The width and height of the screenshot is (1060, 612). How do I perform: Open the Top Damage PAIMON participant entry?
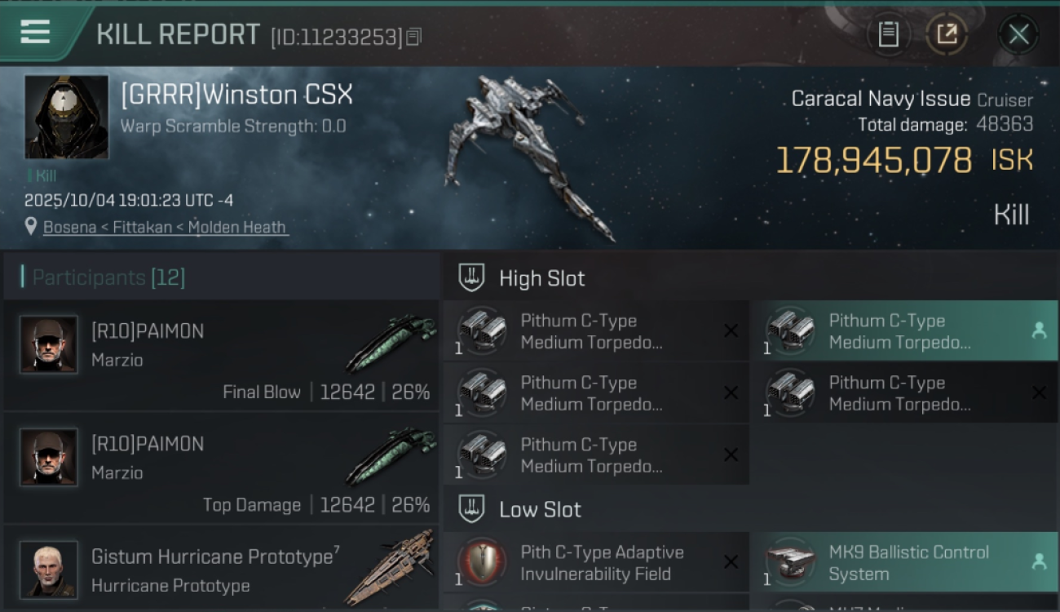point(222,468)
